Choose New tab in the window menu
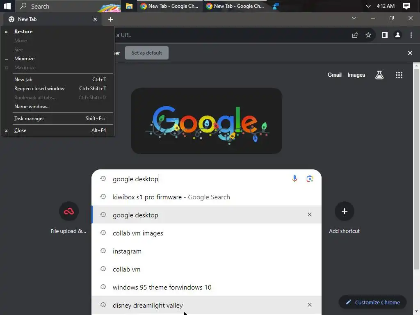This screenshot has height=315, width=420. pos(57,79)
